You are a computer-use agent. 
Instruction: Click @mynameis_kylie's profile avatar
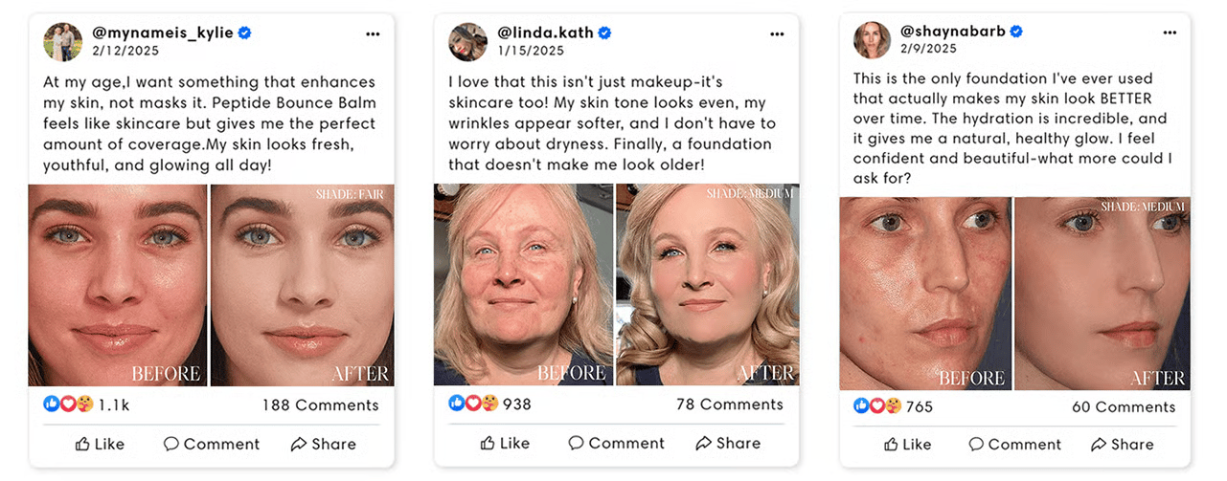(62, 41)
